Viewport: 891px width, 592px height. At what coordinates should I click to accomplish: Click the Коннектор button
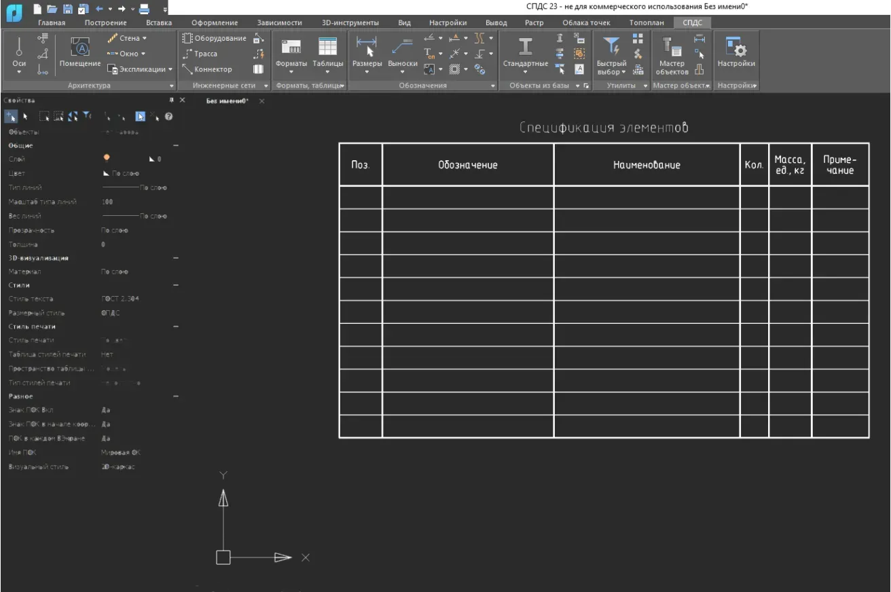[207, 69]
